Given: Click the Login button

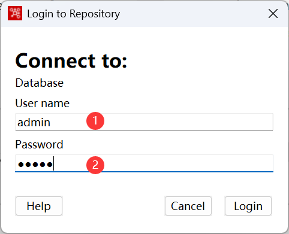Looking at the screenshot, I should point(248,206).
